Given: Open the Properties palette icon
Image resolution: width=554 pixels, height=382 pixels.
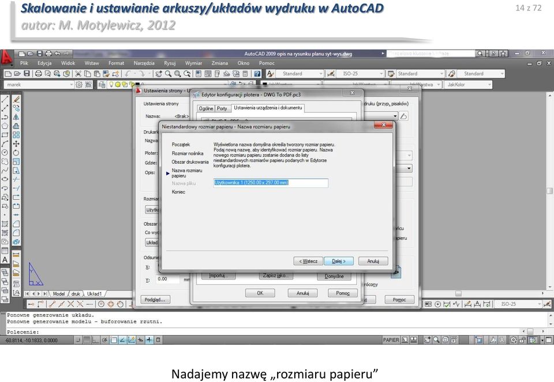Looking at the screenshot, I should (199, 74).
